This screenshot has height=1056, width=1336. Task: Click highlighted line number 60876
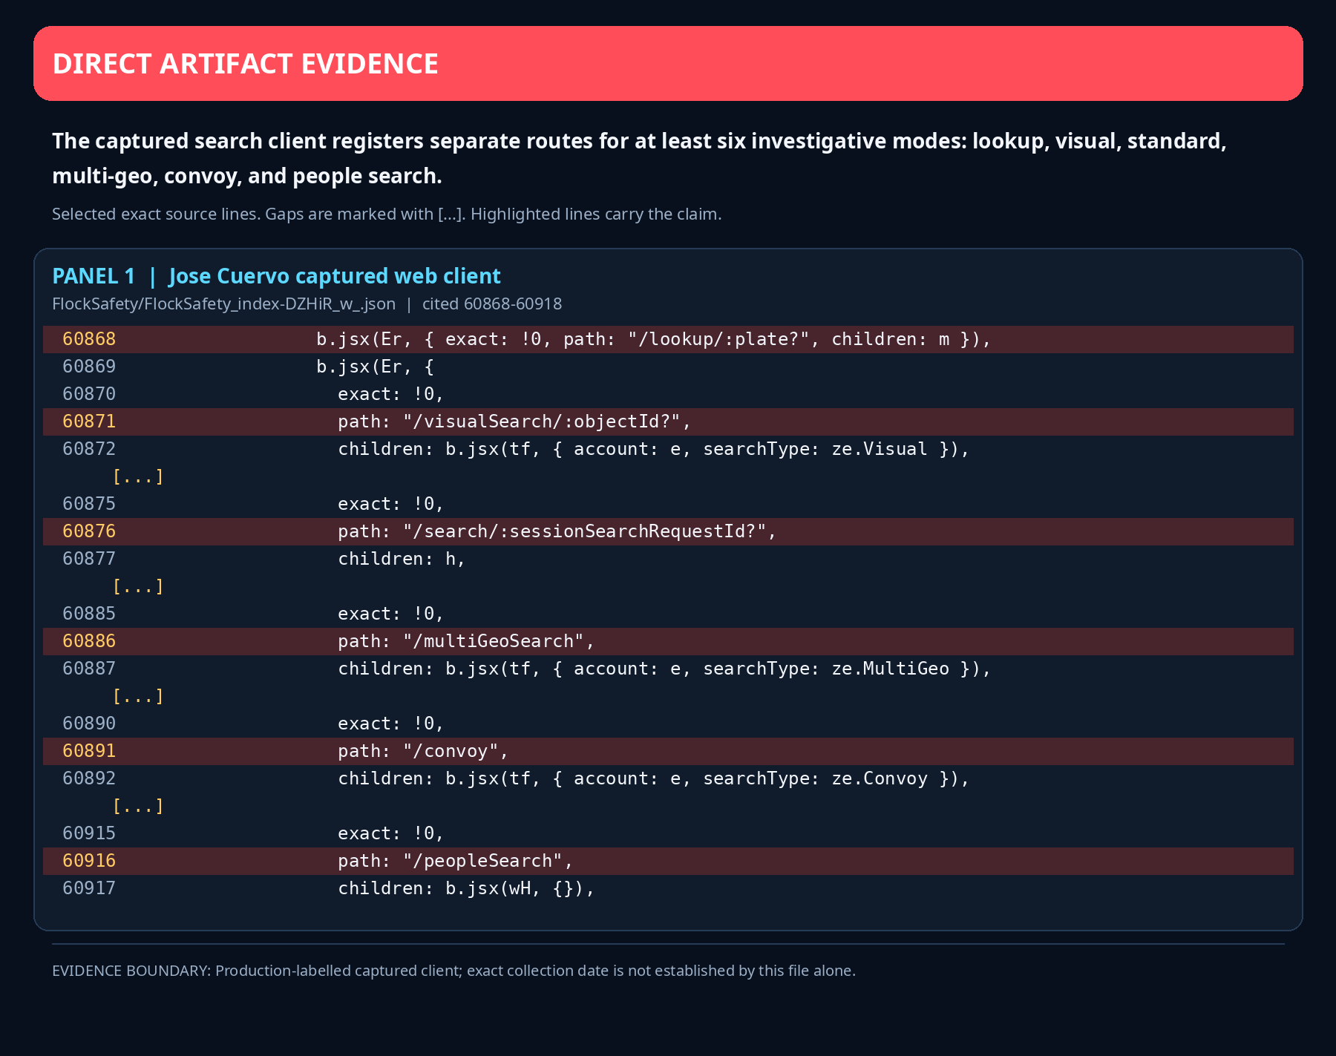89,531
